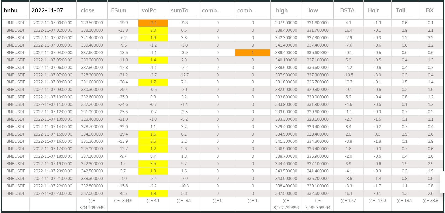Screen dimensions: 445x213
Task: Select the Hair total 'Σ = -17.0'
Action: [377, 201]
